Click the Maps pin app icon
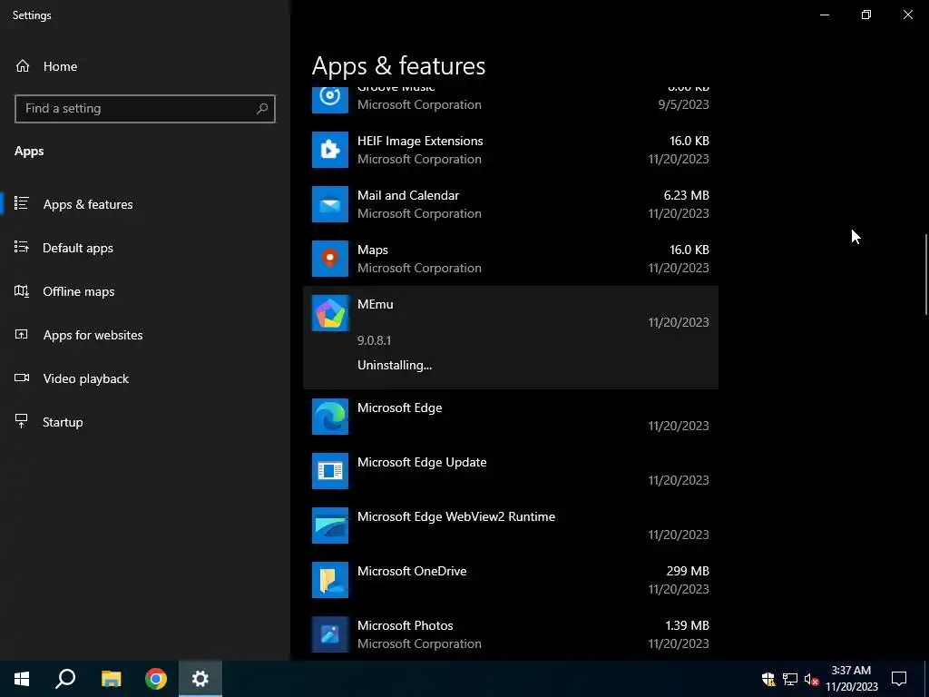This screenshot has height=697, width=929. (330, 259)
